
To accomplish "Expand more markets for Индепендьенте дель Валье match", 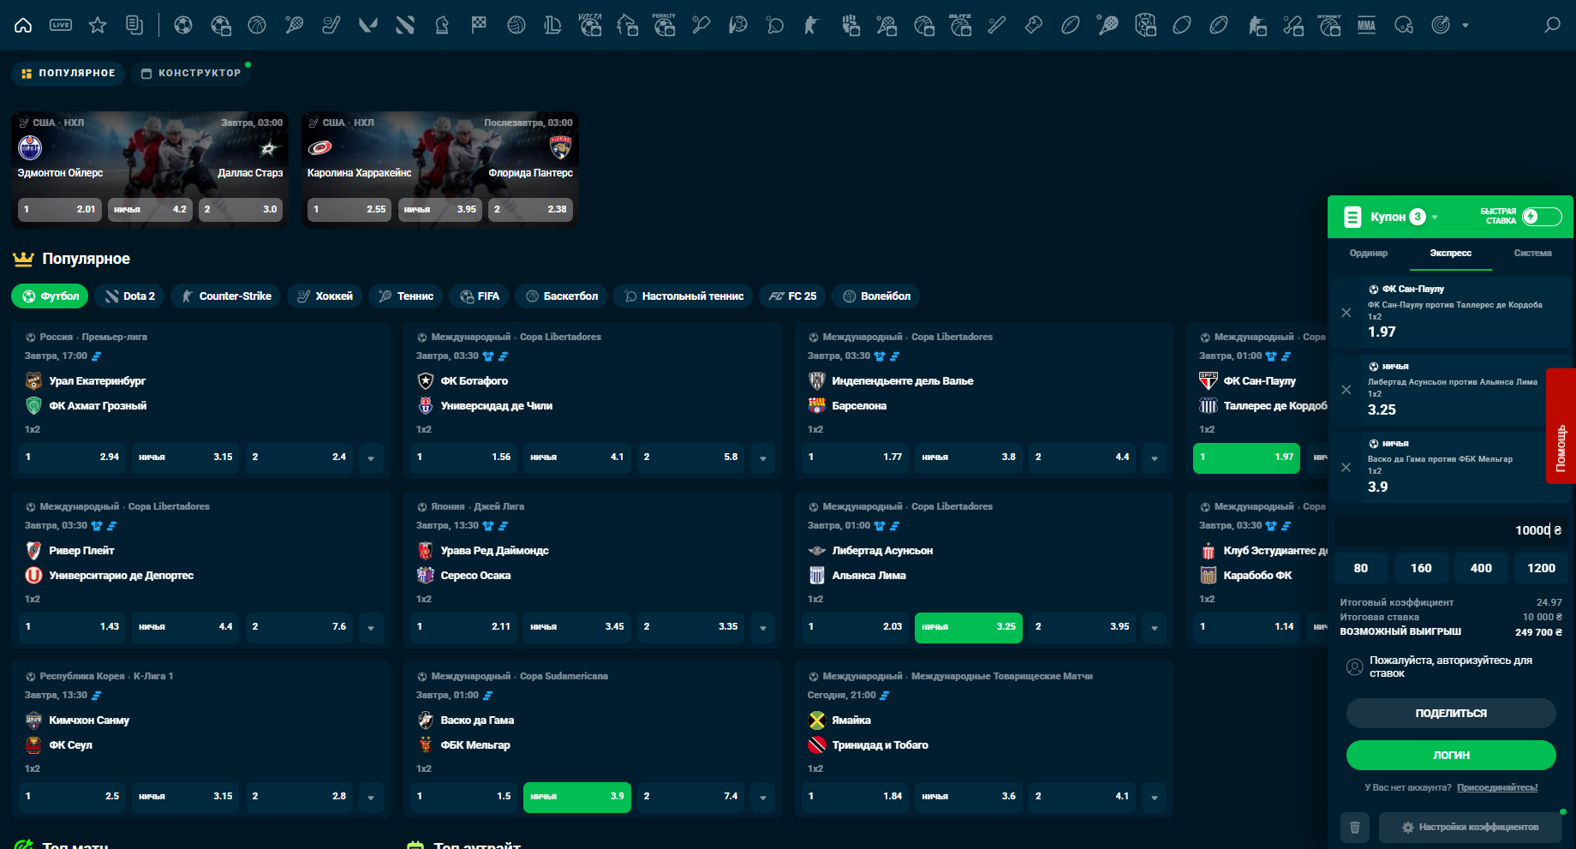I will 1154,458.
